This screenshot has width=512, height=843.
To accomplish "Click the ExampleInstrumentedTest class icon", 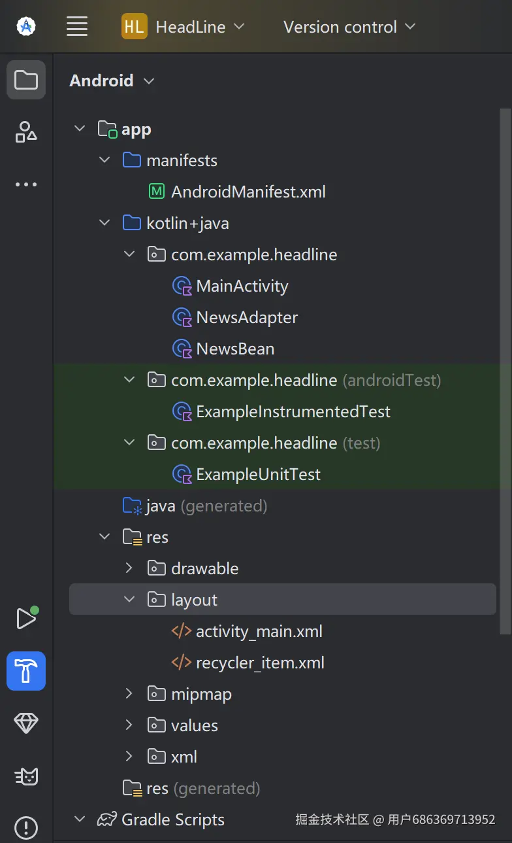I will point(182,411).
